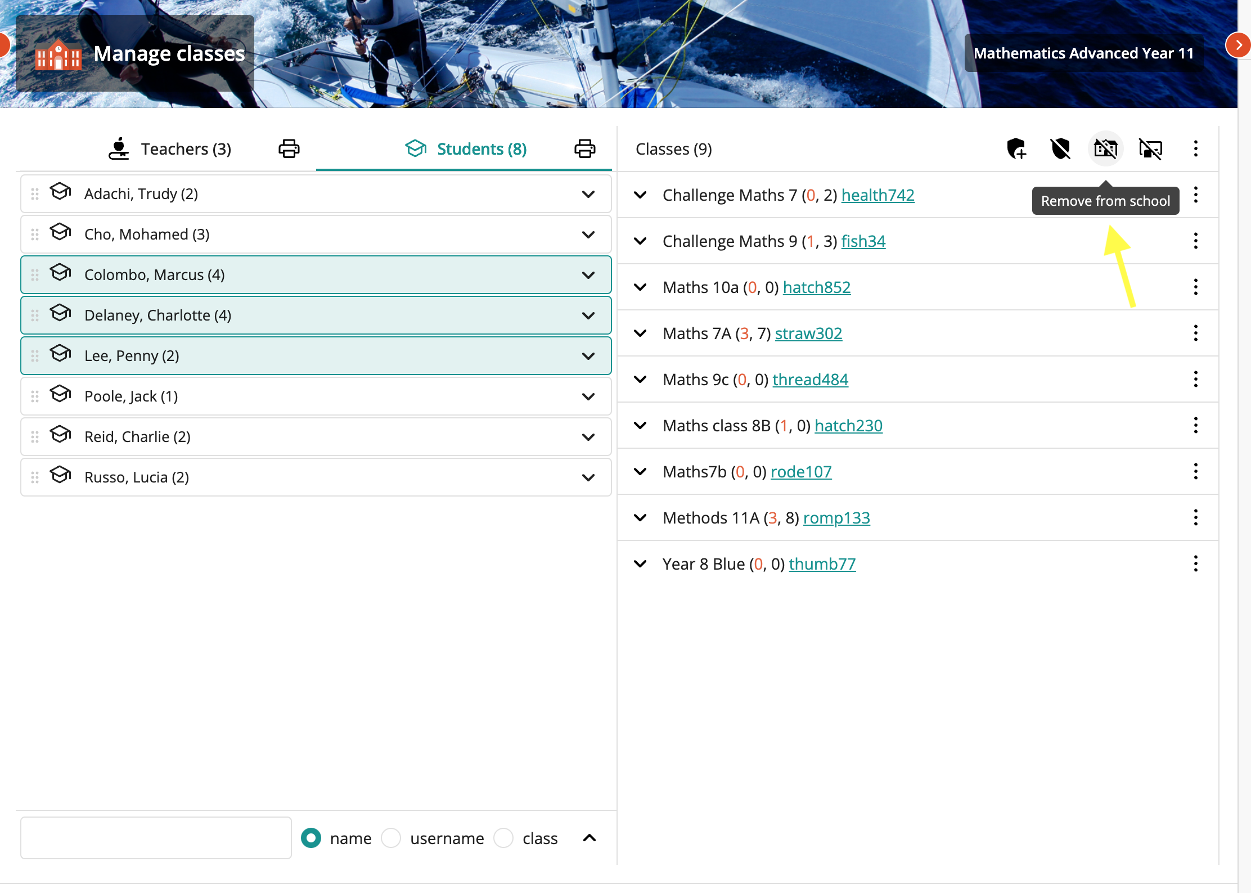Open more options for Challenge Maths 9

1196,241
